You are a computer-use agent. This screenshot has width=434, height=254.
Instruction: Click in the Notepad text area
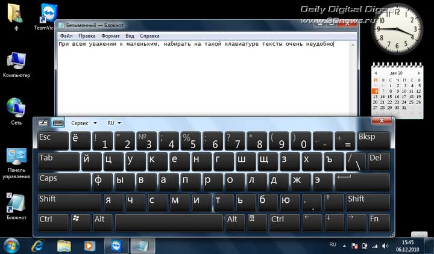(x=205, y=78)
